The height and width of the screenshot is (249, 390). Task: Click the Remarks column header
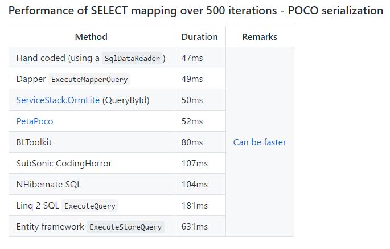click(260, 37)
